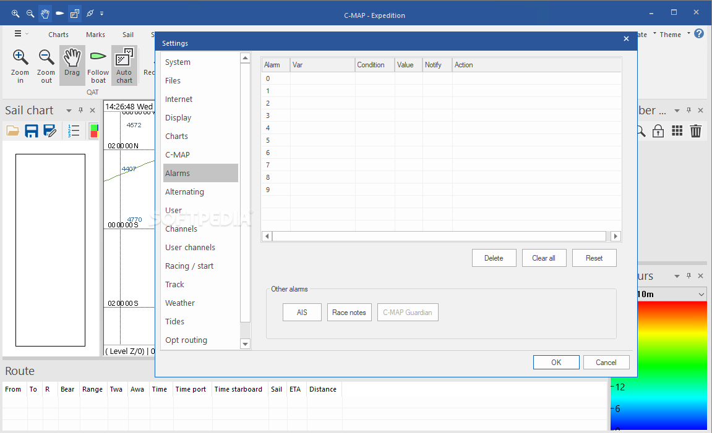The image size is (712, 433).
Task: Open the Sail chart panel options arrow
Action: coord(69,111)
